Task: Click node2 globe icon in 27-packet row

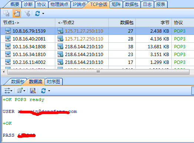Action: (x=60, y=31)
